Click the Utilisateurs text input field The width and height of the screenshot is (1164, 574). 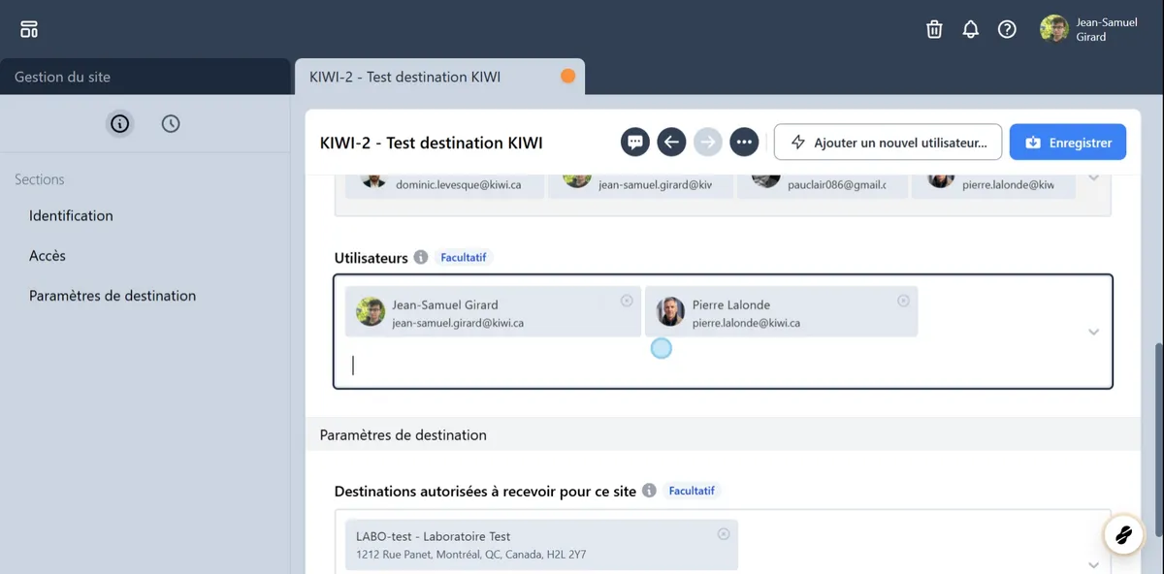click(679, 366)
